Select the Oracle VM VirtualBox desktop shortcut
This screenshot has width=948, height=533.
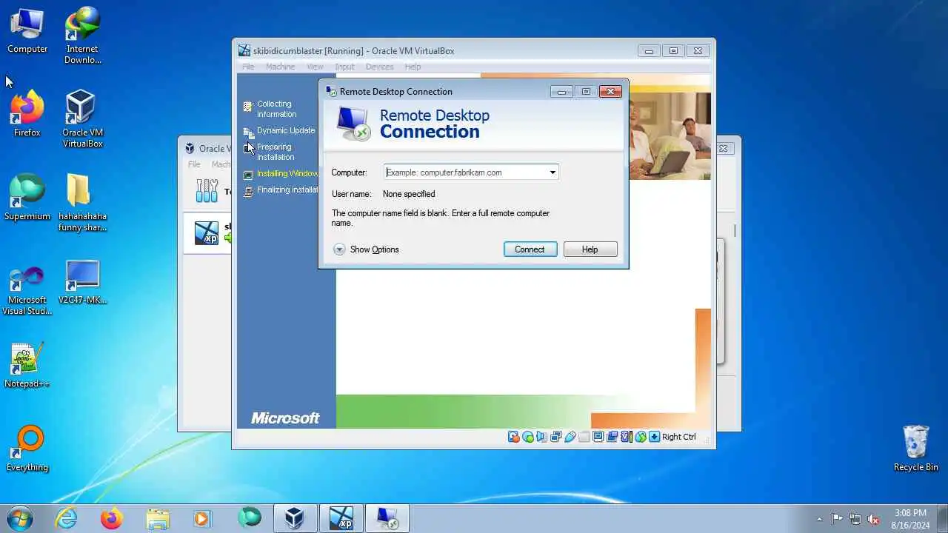(82, 120)
